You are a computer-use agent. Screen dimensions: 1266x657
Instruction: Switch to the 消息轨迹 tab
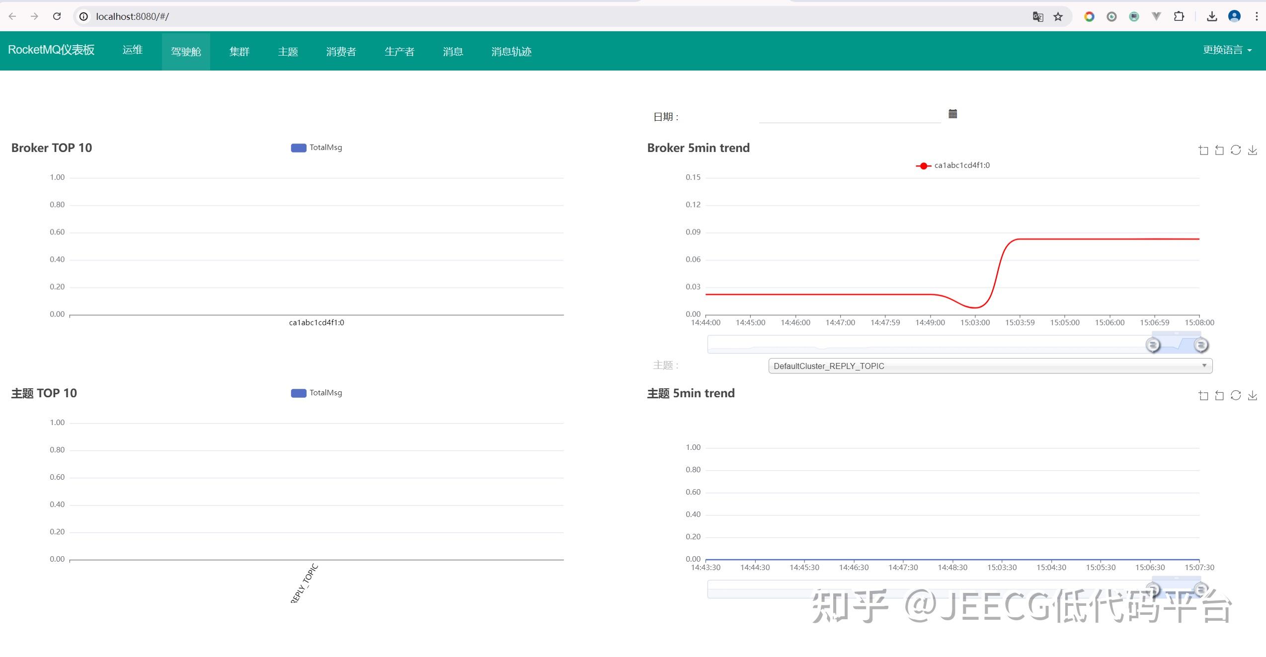tap(511, 52)
